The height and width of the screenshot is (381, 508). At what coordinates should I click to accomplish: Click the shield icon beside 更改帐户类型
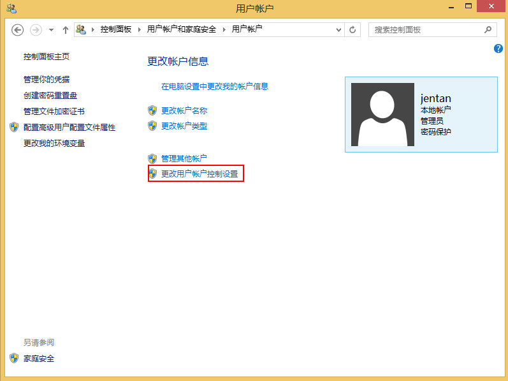152,126
